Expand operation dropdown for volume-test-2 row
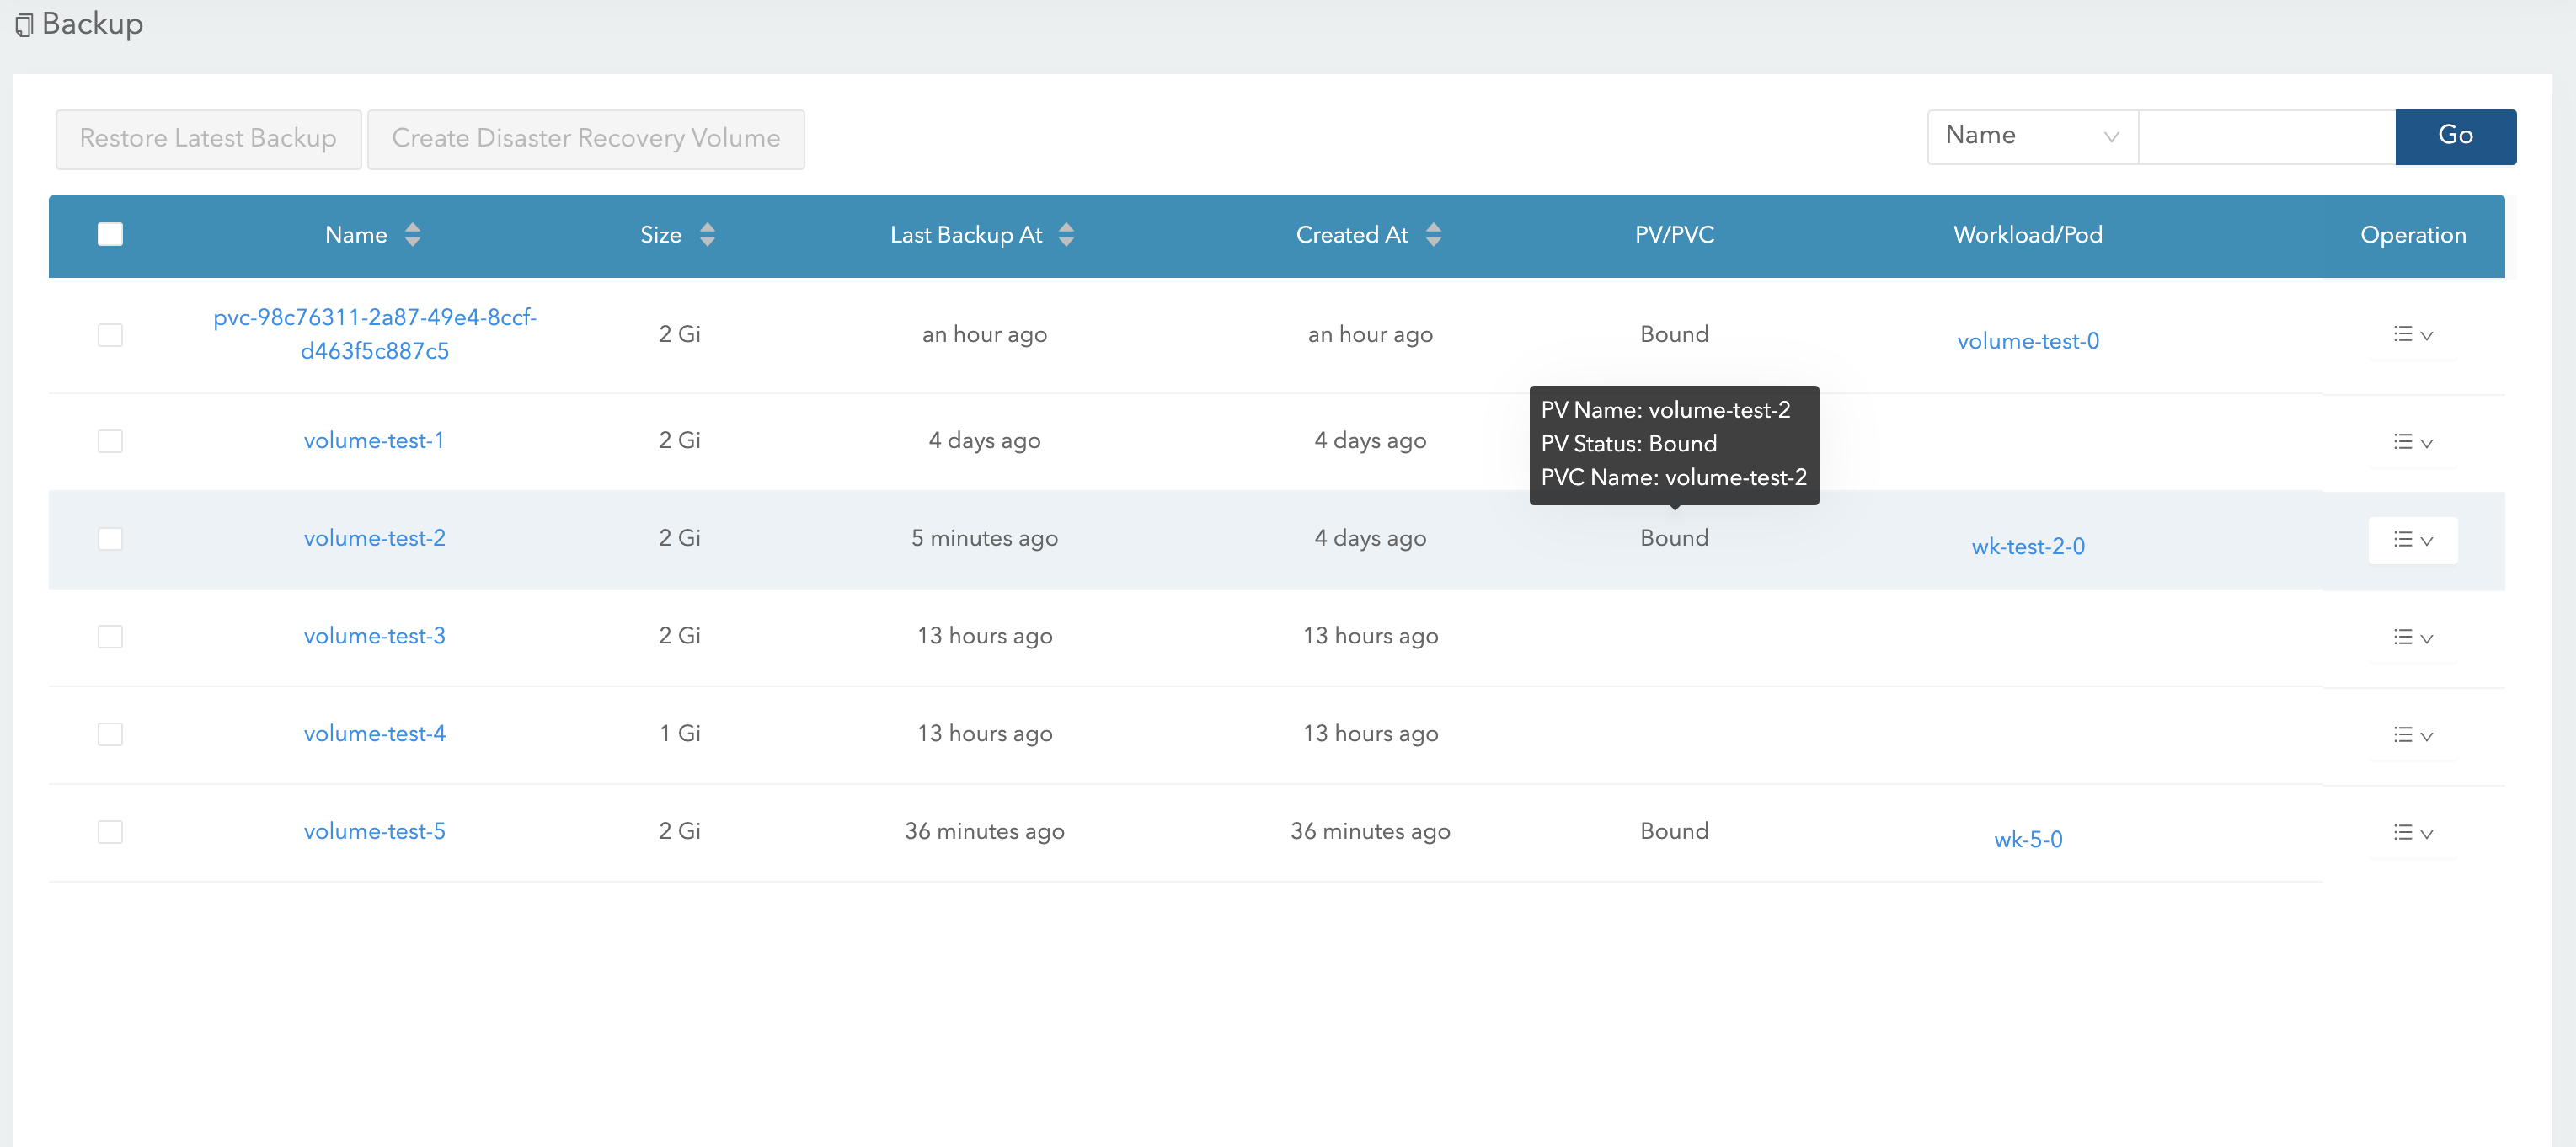 [x=2412, y=540]
